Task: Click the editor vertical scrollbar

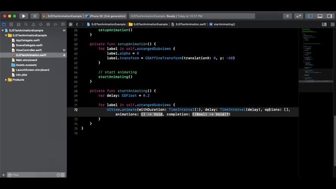Action: [x=334, y=141]
